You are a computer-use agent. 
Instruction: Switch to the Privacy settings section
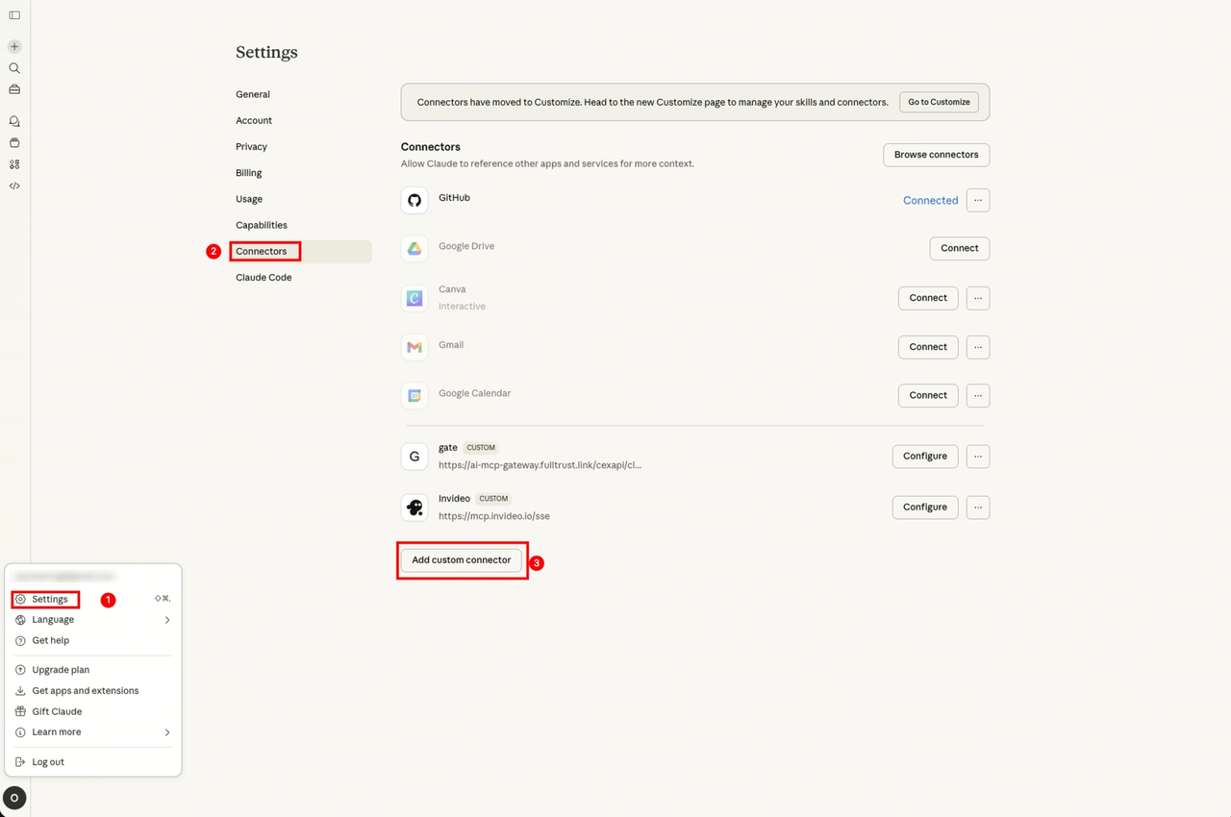pos(251,147)
